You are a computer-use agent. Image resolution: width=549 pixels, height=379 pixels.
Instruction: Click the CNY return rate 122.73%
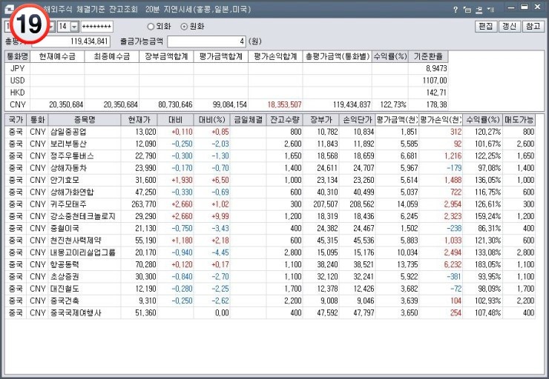point(392,104)
